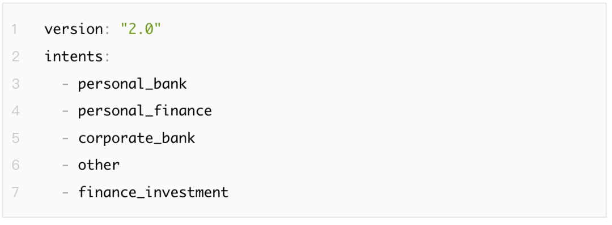Click the "other" intent entry
This screenshot has width=612, height=225.
pos(99,166)
